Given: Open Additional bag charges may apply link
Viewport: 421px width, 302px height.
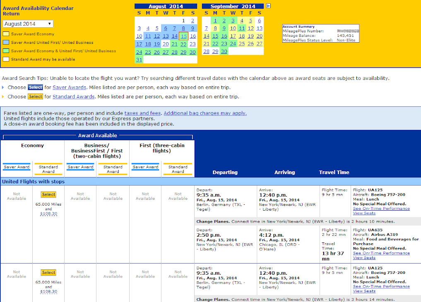Looking at the screenshot, I should click(205, 113).
